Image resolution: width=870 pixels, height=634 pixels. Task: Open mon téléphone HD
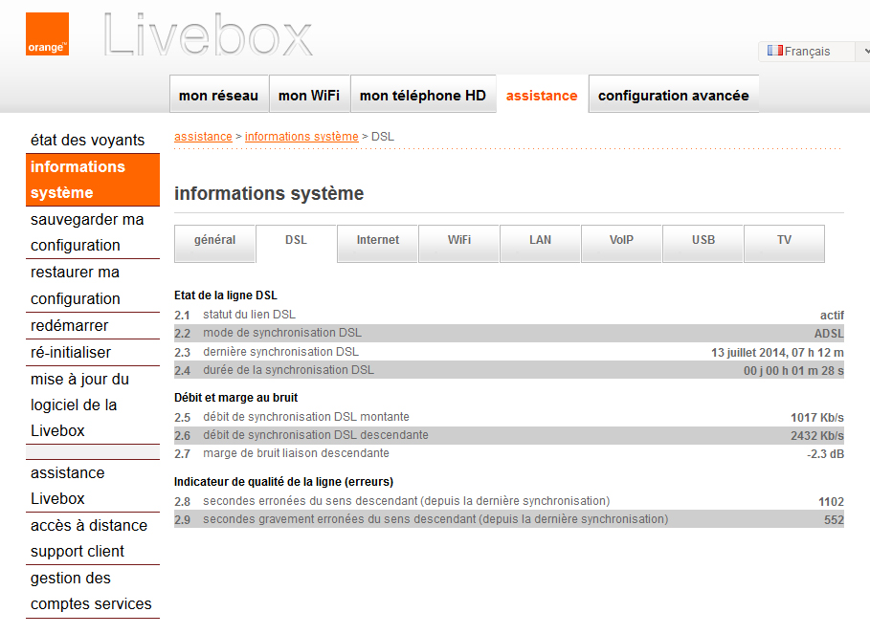coord(423,95)
